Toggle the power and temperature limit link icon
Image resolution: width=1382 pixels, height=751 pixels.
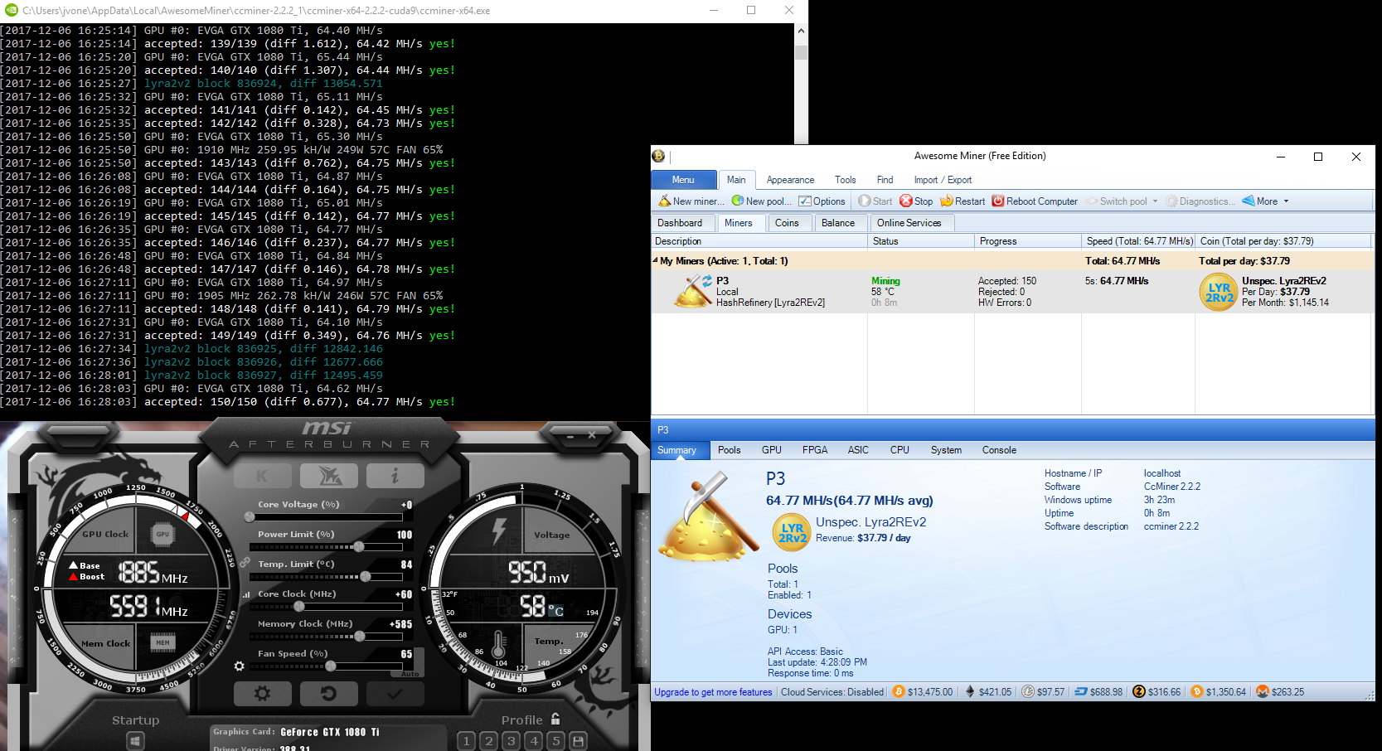(245, 562)
